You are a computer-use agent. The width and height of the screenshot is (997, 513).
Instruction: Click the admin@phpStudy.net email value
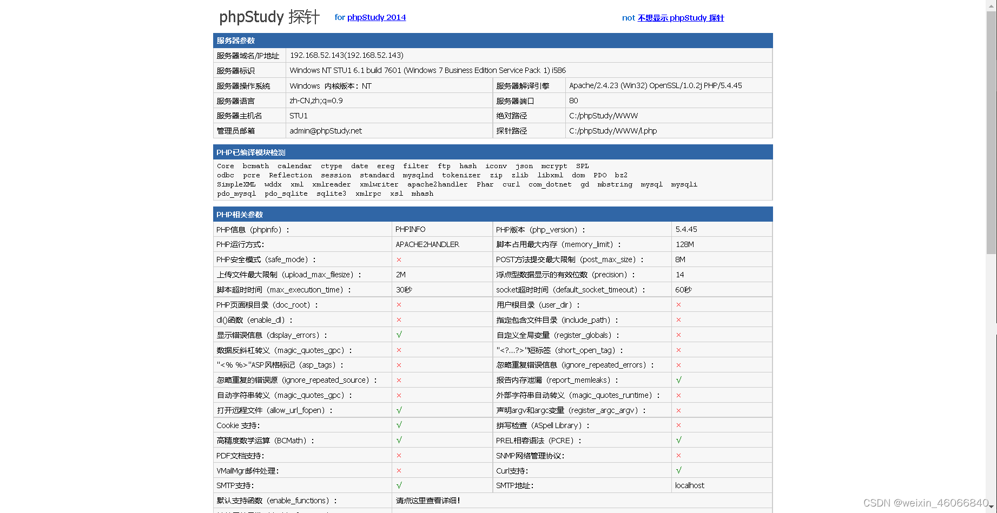coord(326,131)
